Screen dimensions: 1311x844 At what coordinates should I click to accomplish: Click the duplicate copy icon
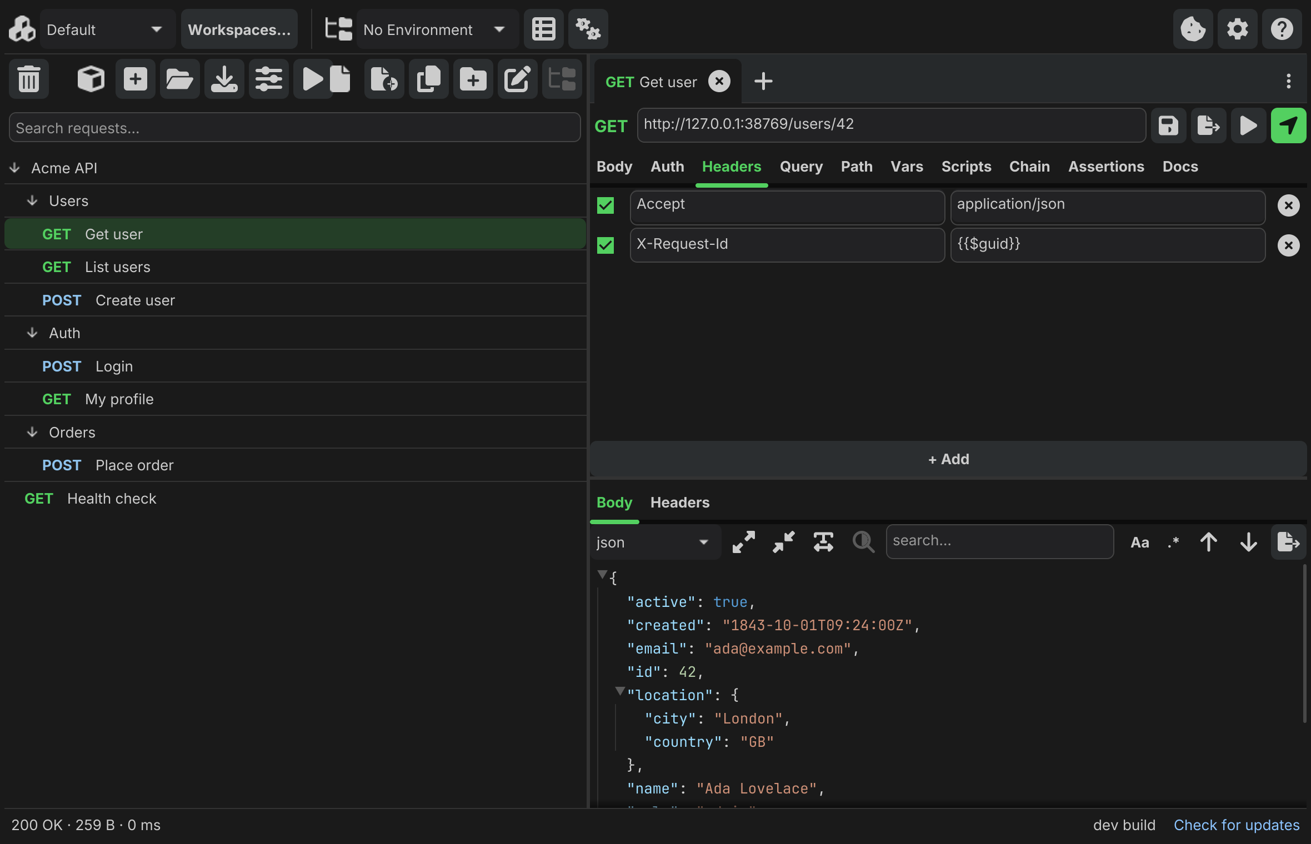tap(428, 79)
